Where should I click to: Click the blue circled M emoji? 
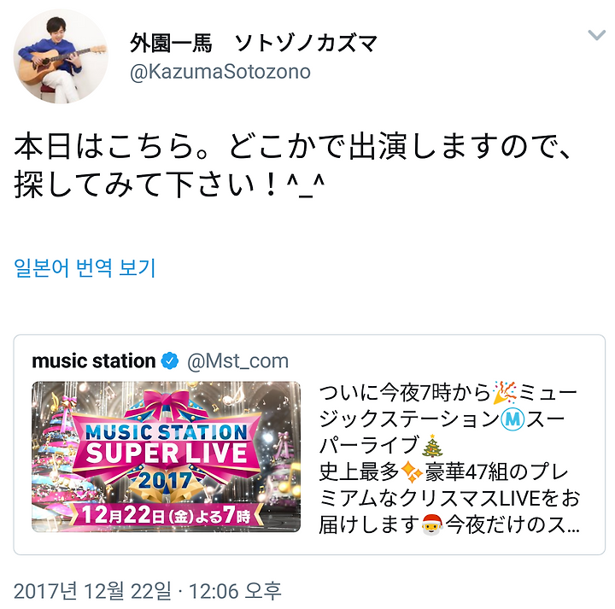click(x=512, y=419)
